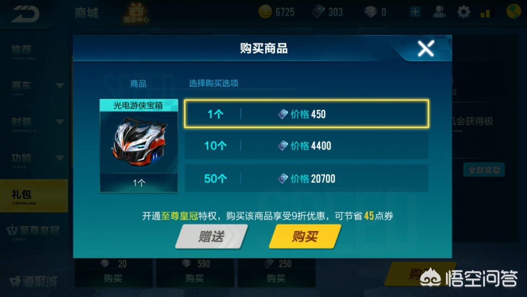Open the friends profile icon
Image resolution: width=527 pixels, height=297 pixels.
pyautogui.click(x=439, y=12)
